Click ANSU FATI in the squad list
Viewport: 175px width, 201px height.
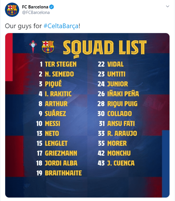point(121,123)
